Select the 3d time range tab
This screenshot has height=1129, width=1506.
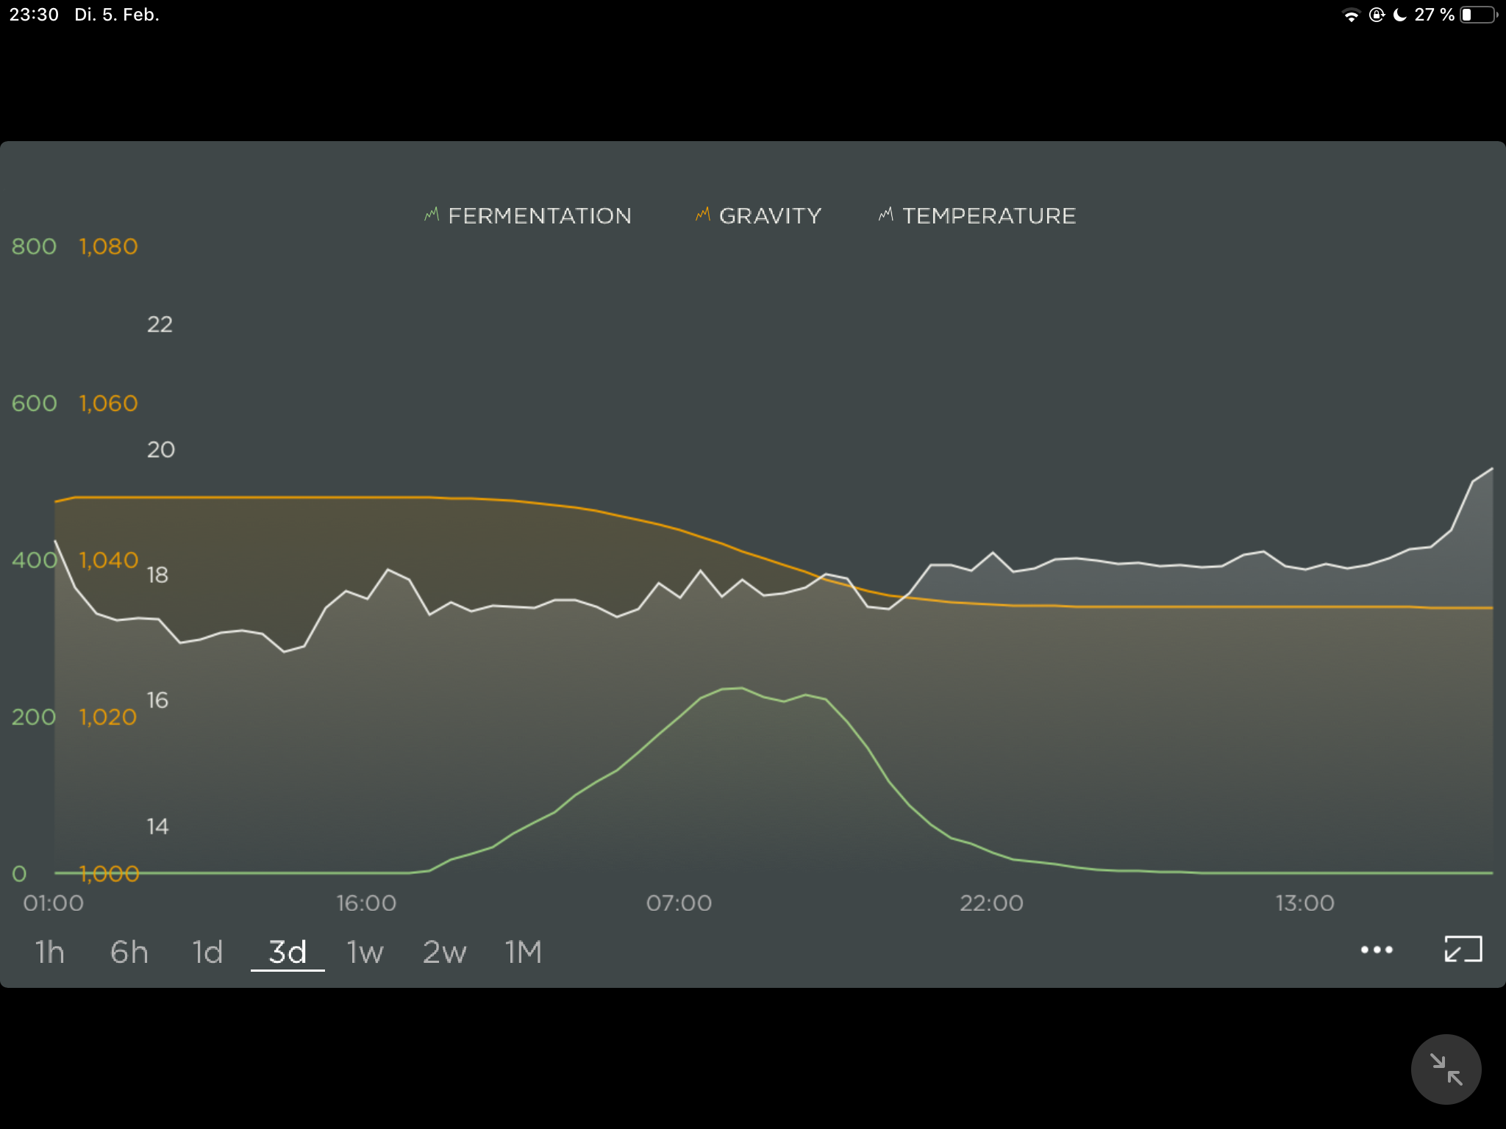pos(288,952)
